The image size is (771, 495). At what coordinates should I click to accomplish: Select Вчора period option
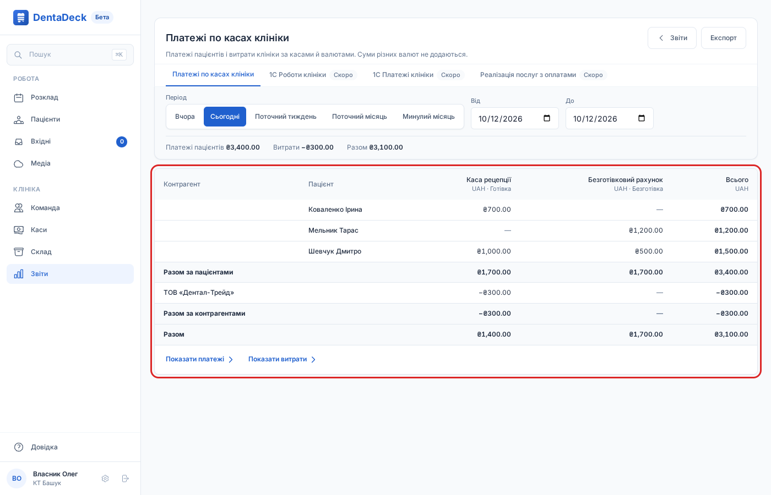point(185,117)
